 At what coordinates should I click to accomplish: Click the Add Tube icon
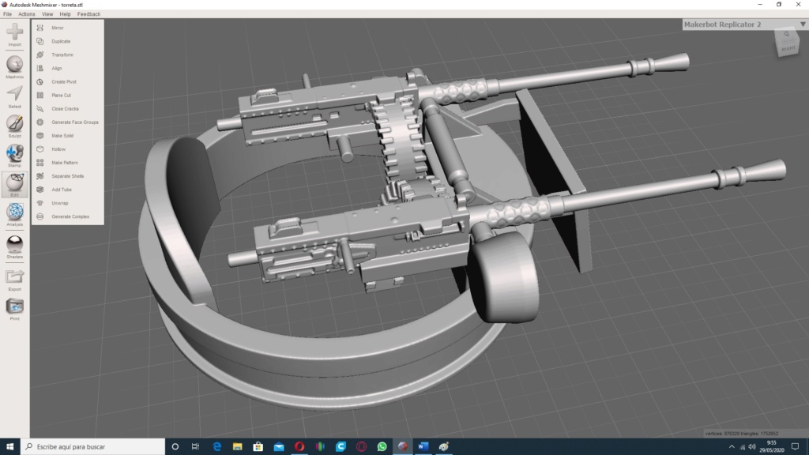click(40, 190)
